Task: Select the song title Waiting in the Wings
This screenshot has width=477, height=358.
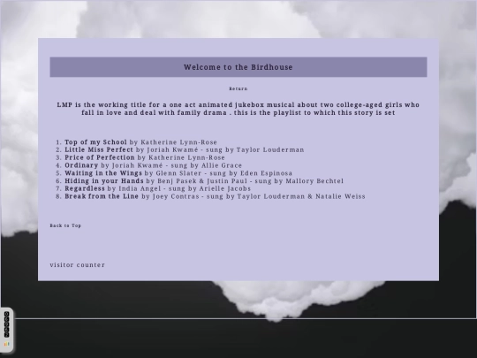Action: pyautogui.click(x=103, y=173)
